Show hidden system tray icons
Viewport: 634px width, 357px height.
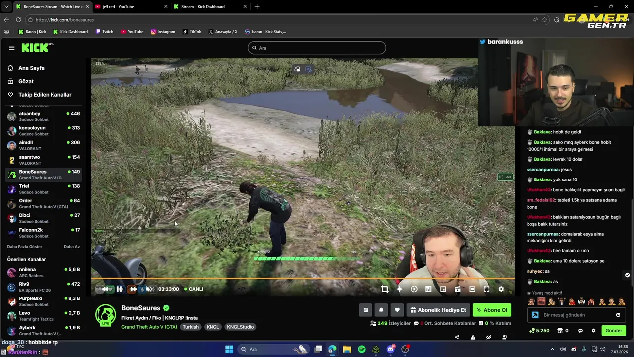pos(552,349)
